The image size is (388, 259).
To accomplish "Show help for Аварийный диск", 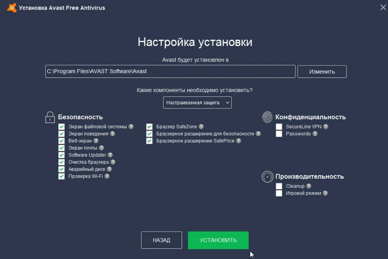I will coord(109,169).
